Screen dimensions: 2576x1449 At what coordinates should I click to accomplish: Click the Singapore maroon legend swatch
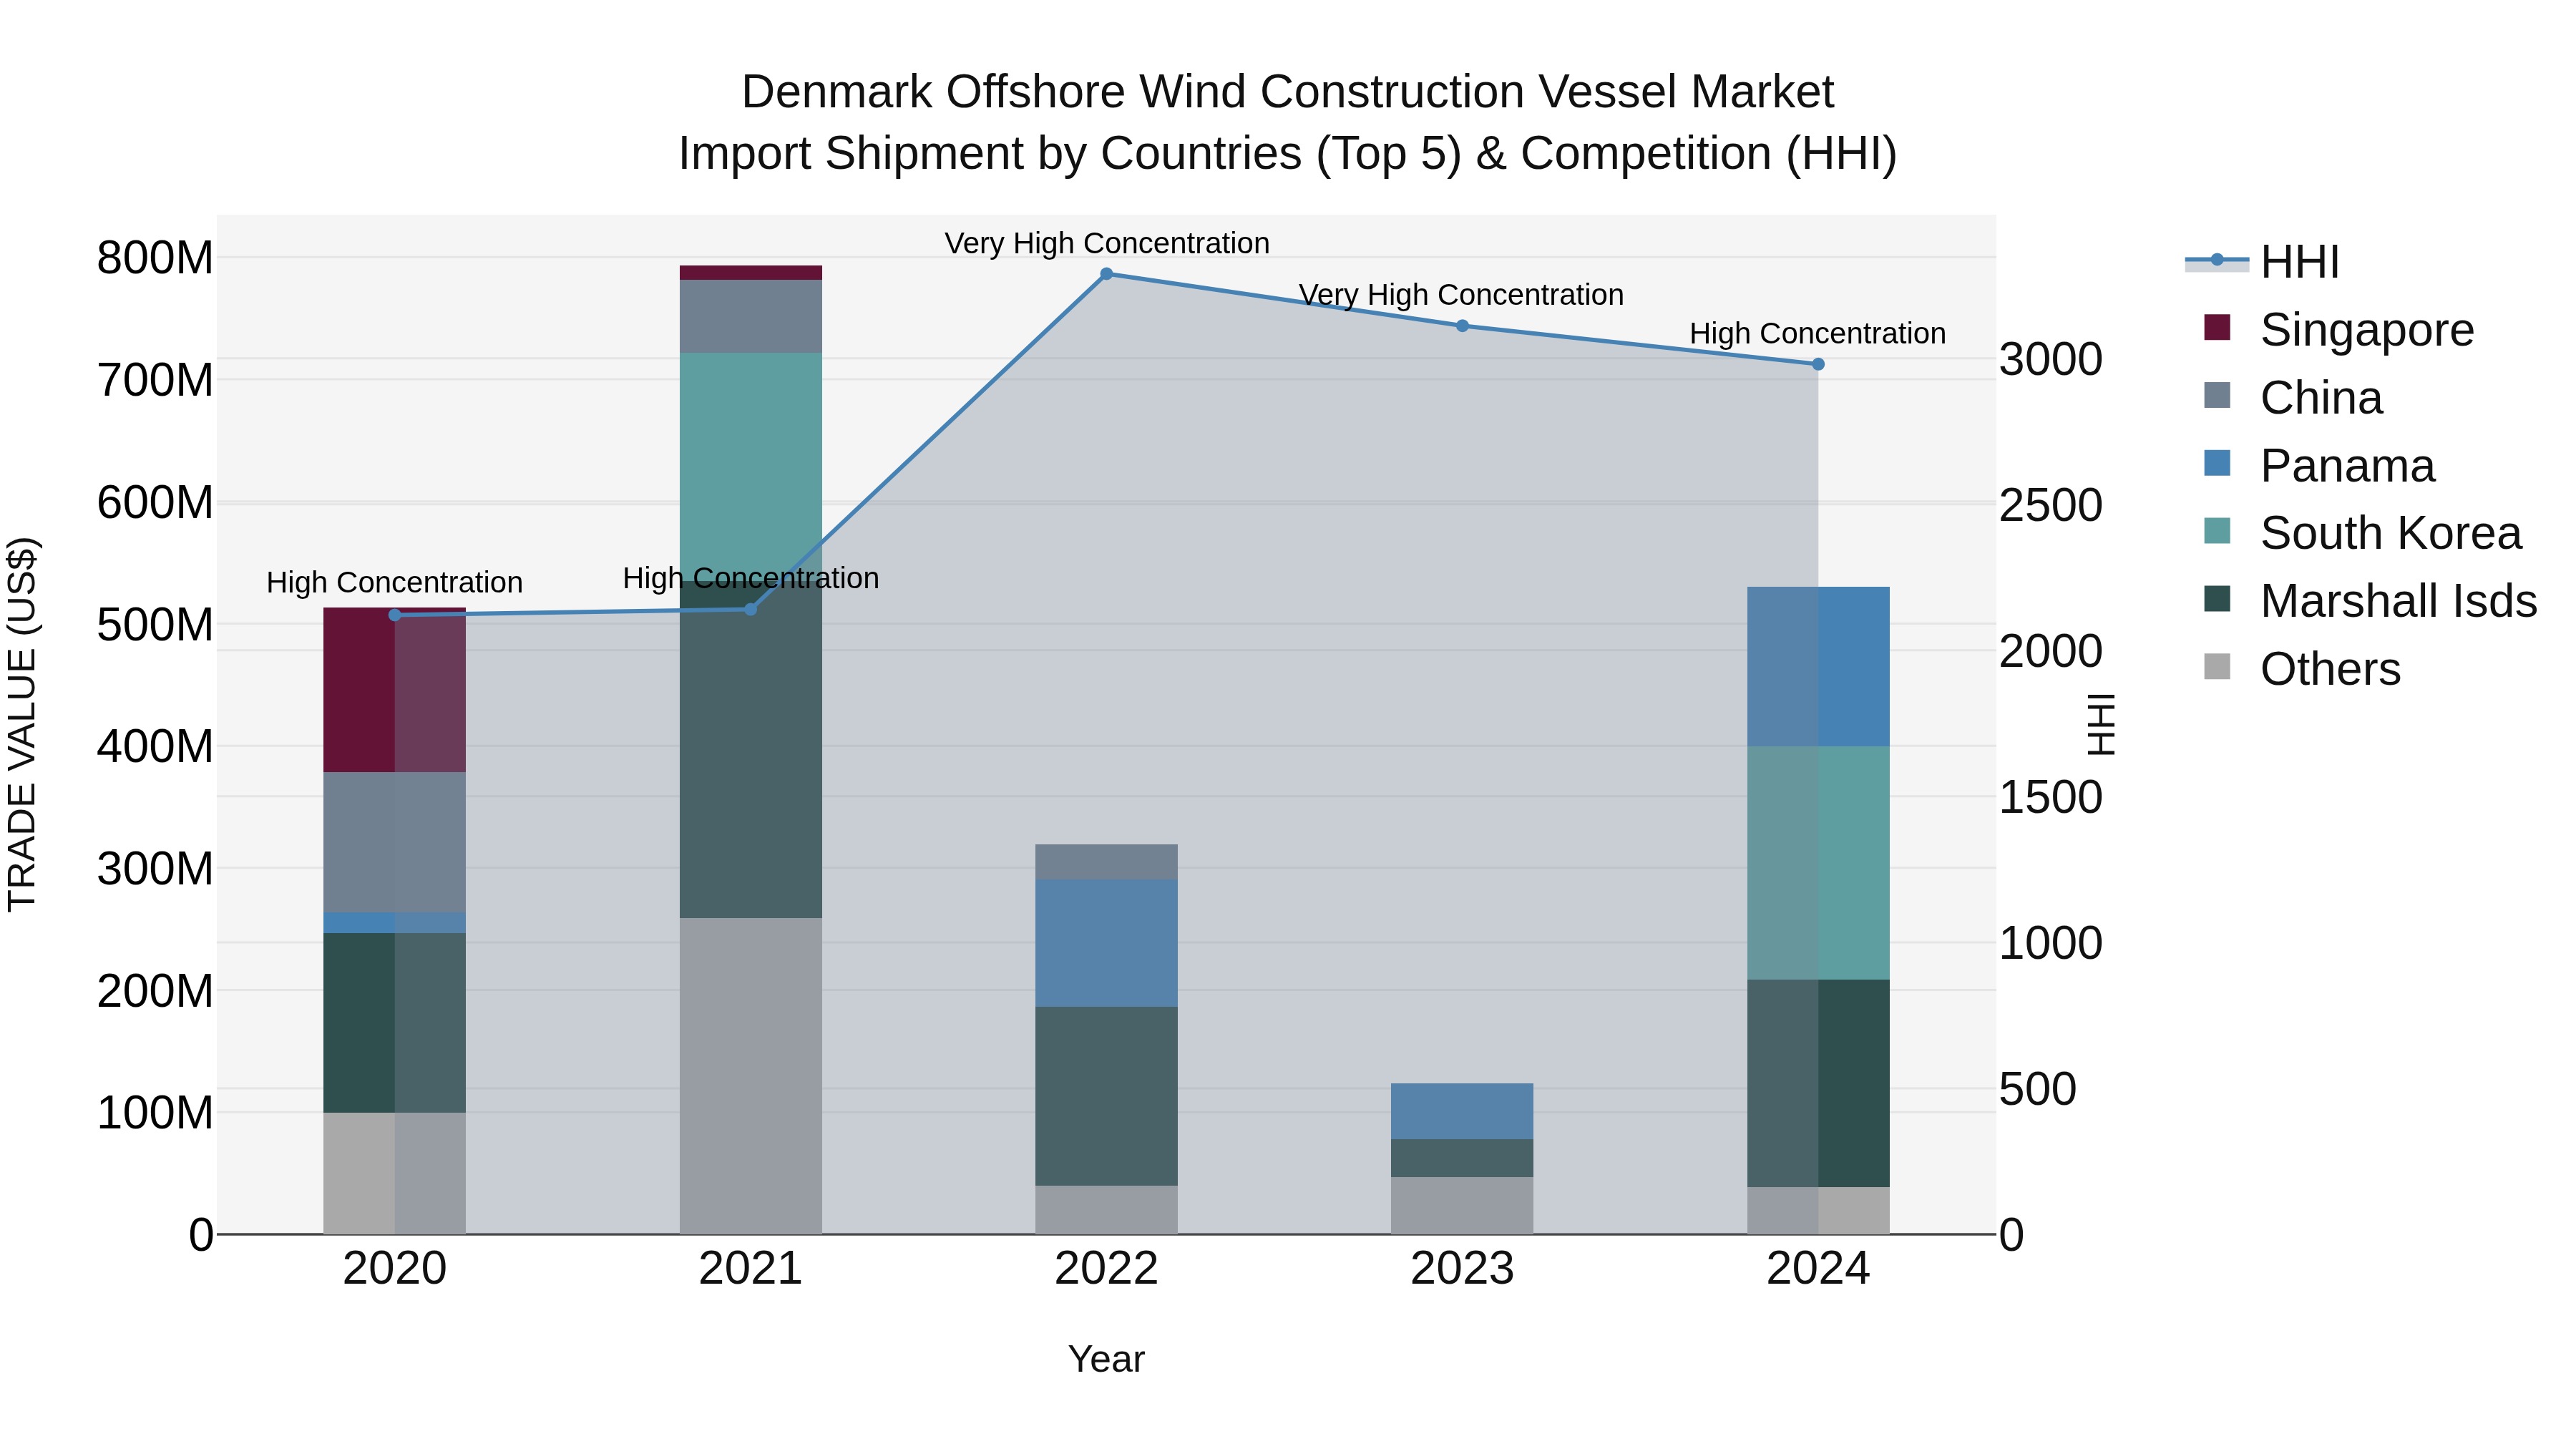[x=2217, y=327]
